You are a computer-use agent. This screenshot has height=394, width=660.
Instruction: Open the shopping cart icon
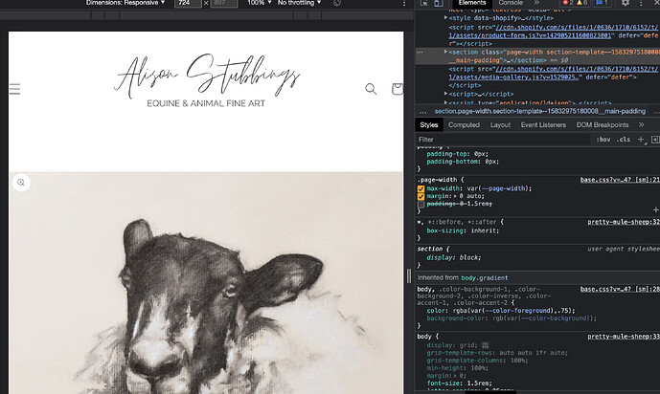click(x=398, y=89)
